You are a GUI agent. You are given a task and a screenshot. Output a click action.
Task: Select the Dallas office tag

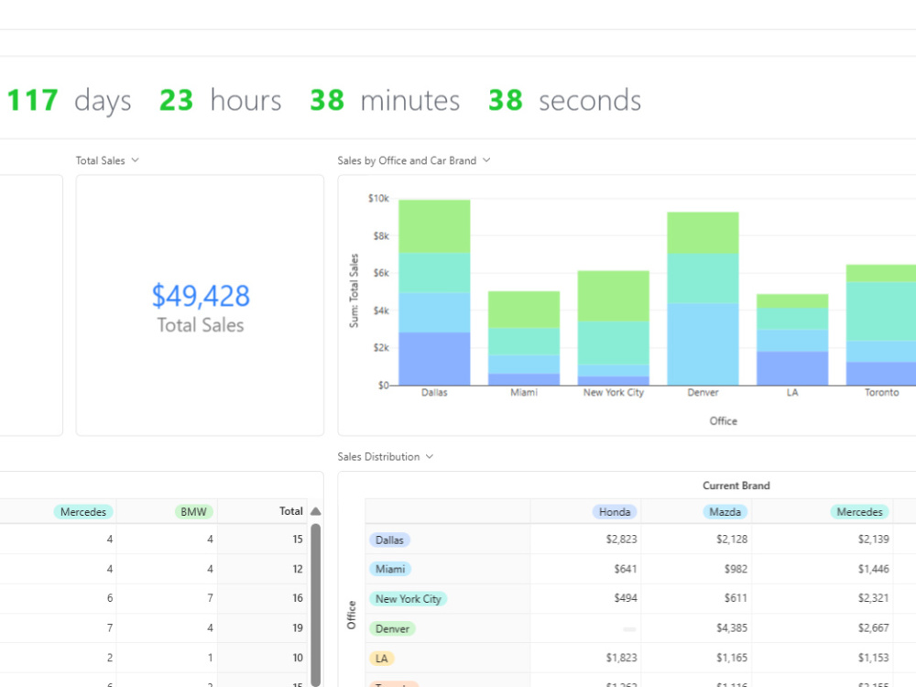tap(389, 540)
